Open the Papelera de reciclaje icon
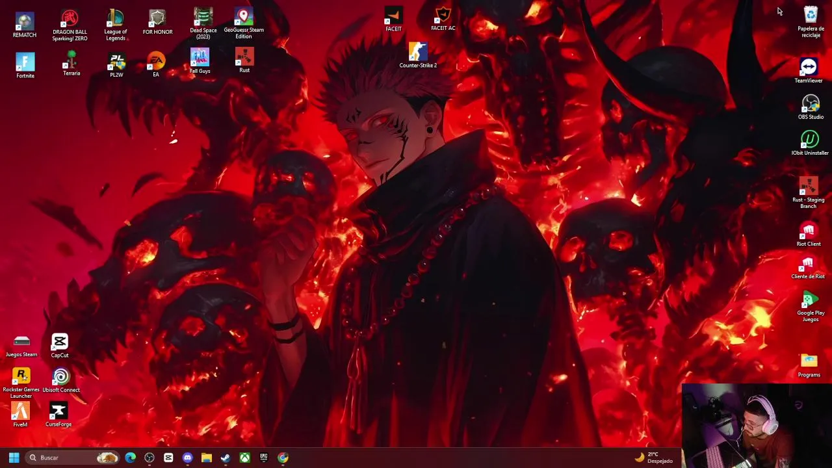Viewport: 832px width, 468px height. click(x=811, y=22)
